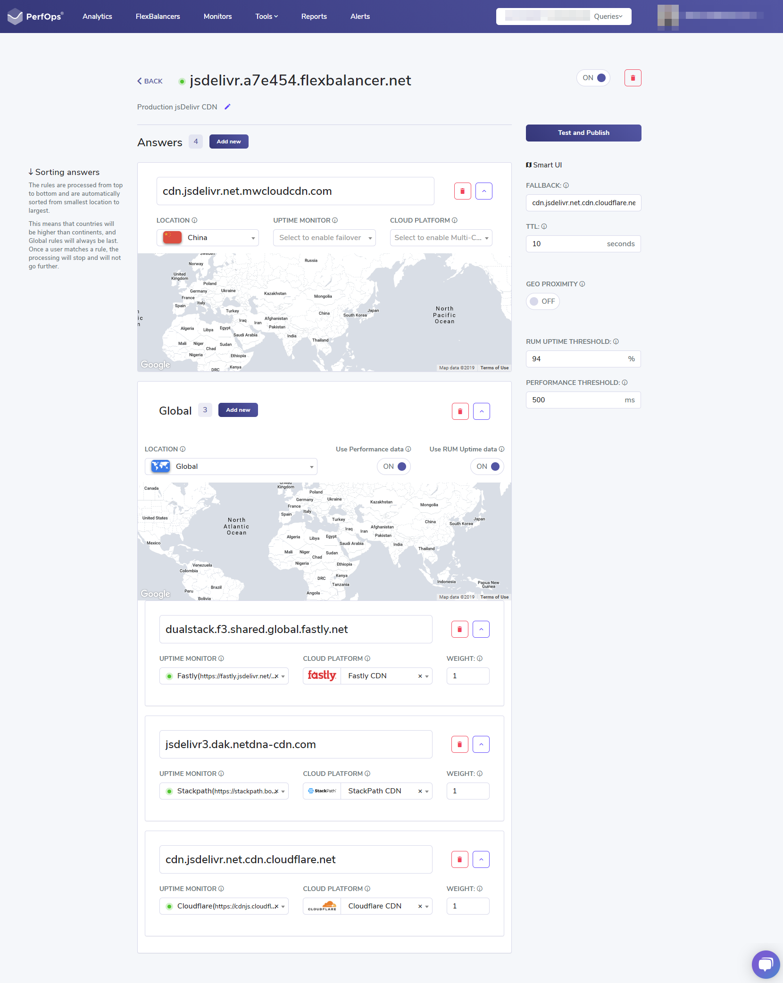
Task: Collapse the Global answer group
Action: point(482,411)
